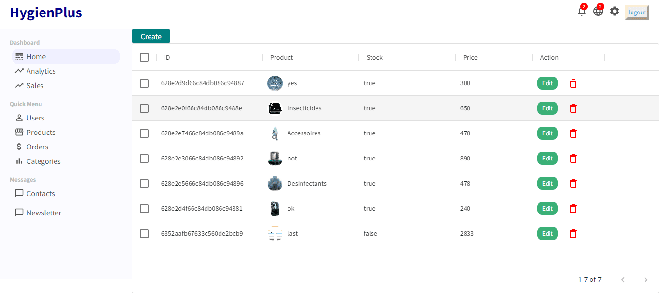The image size is (659, 293).
Task: Open the settings gear icon
Action: (615, 11)
